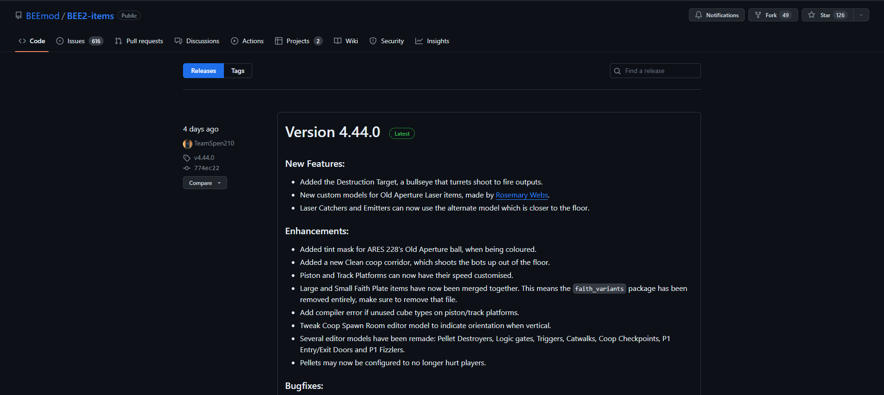Follow the Rosemary Webs link
The height and width of the screenshot is (395, 884).
pyautogui.click(x=522, y=195)
